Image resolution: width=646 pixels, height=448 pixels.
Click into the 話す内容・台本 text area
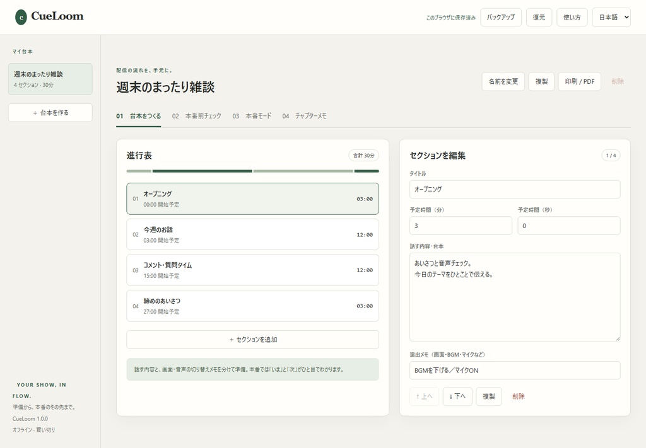pyautogui.click(x=515, y=297)
